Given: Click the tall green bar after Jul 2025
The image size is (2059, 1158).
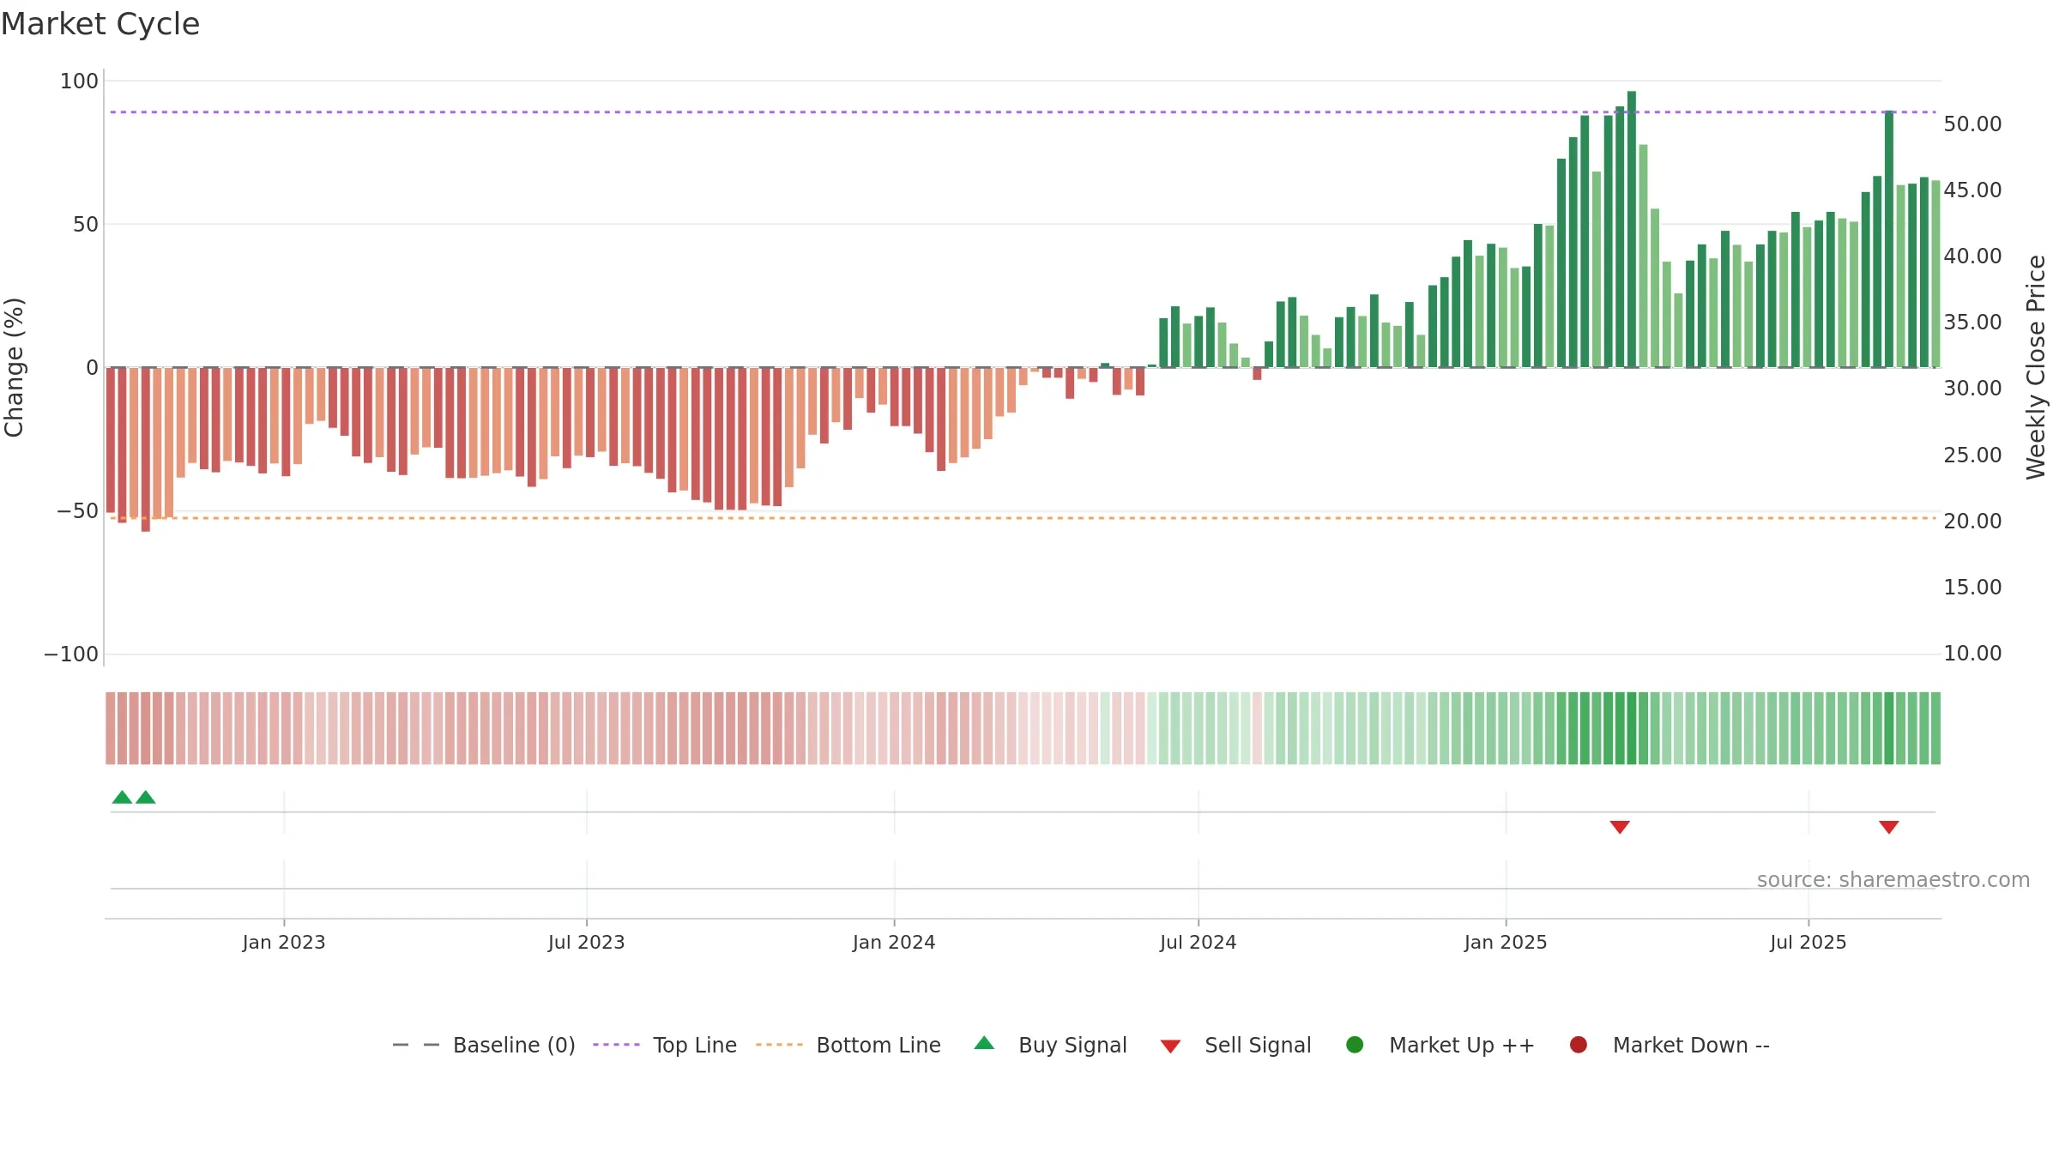Looking at the screenshot, I should tap(1889, 239).
